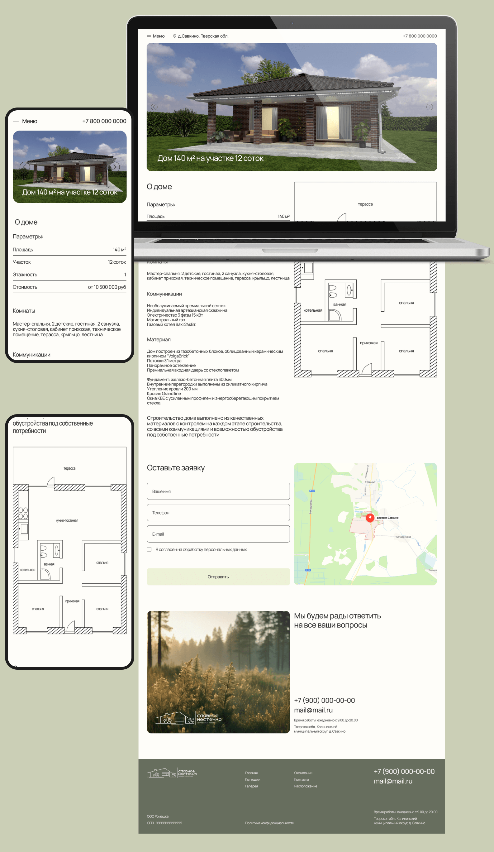Viewport: 494px width, 852px height.
Task: Open Коттеджи in footer navigation
Action: 252,780
